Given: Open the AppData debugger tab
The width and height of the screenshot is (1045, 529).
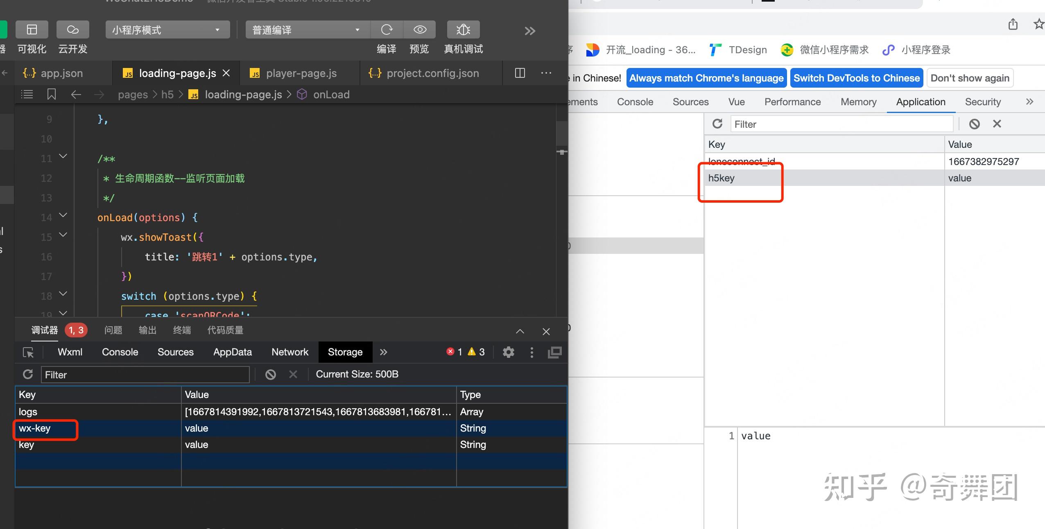Looking at the screenshot, I should 232,352.
